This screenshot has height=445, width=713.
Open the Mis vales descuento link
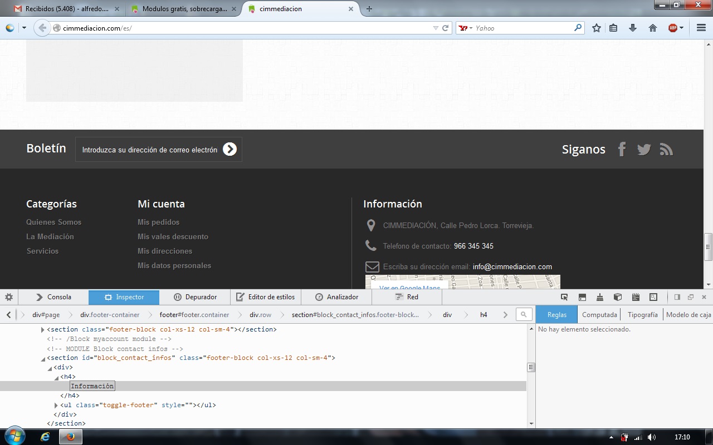173,236
